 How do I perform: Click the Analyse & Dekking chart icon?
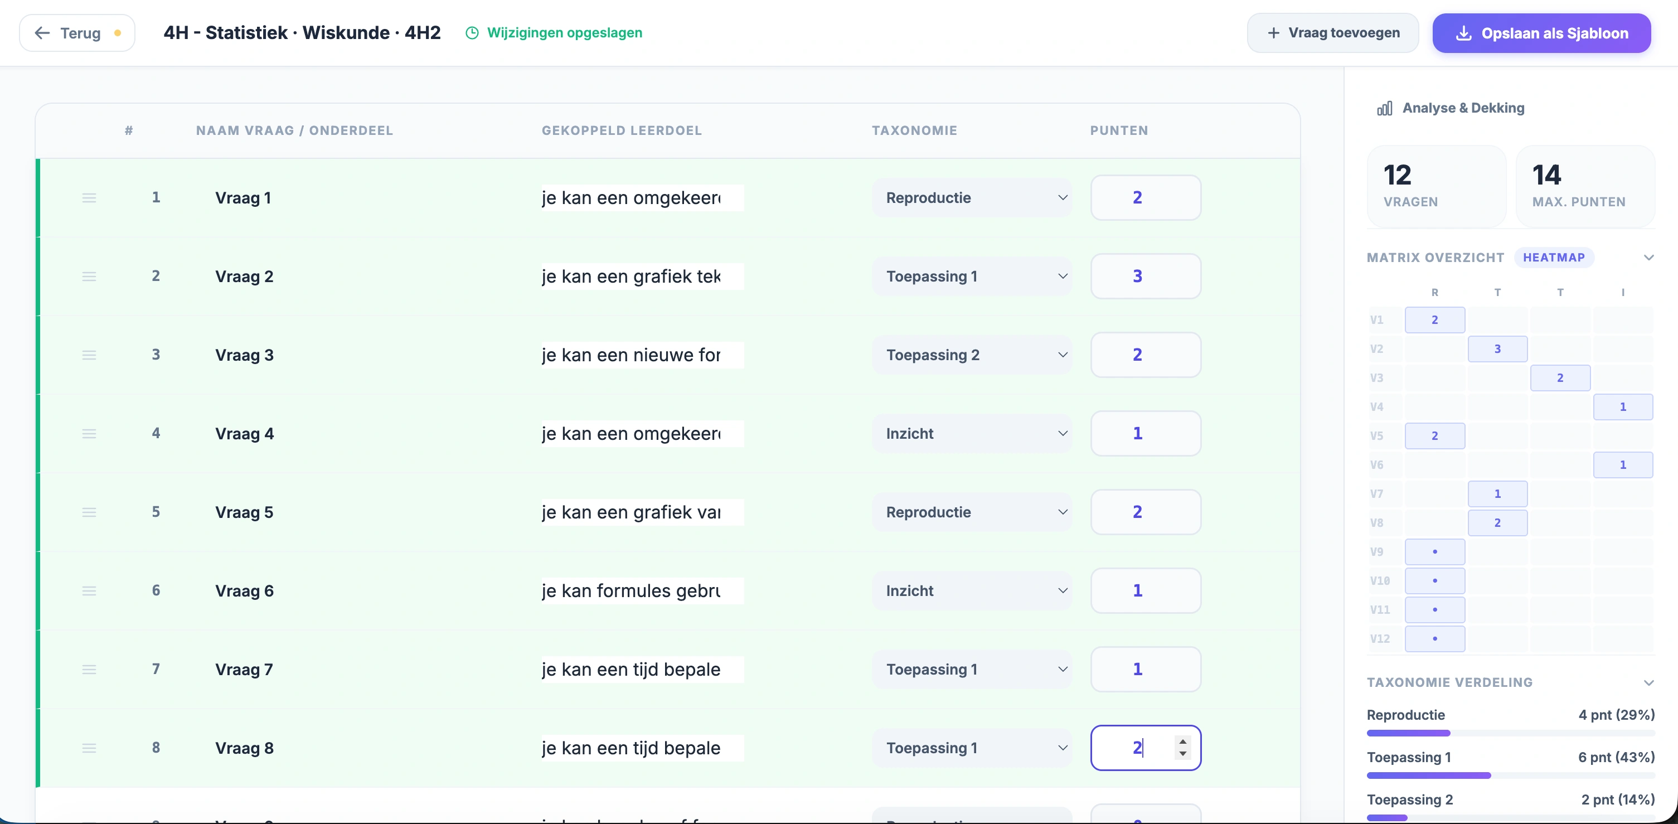click(x=1384, y=108)
